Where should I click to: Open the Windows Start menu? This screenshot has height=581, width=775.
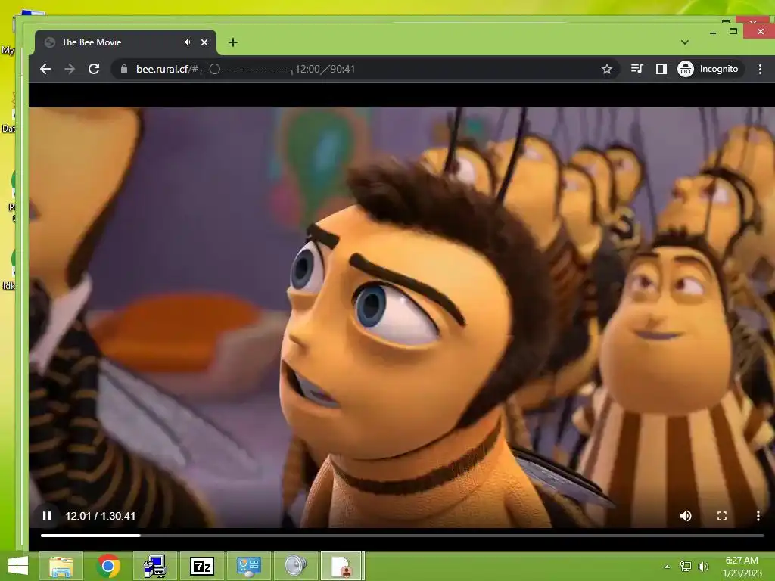[x=18, y=566]
